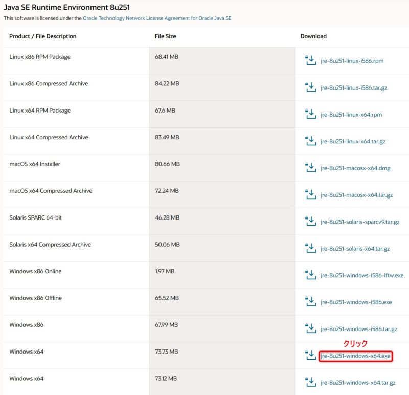Image resolution: width=409 pixels, height=395 pixels.
Task: Download jre-8u251-windows-i586.tar.gz file link
Action: 358,329
